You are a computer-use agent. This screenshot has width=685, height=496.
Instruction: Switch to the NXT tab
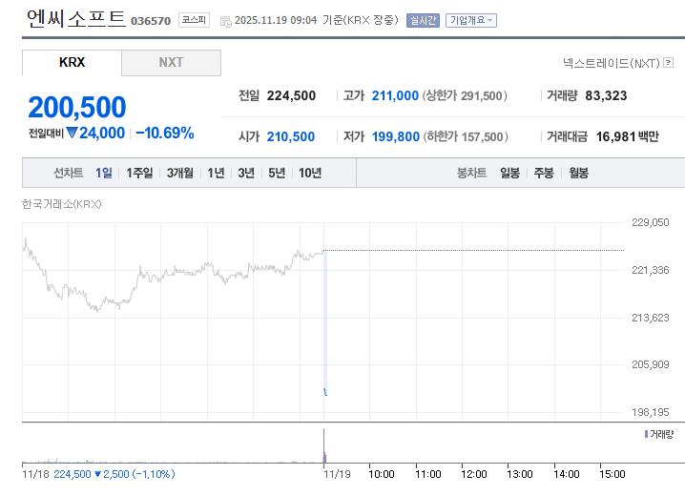(x=171, y=63)
